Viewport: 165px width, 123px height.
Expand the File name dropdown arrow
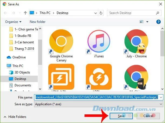[x=161, y=97]
